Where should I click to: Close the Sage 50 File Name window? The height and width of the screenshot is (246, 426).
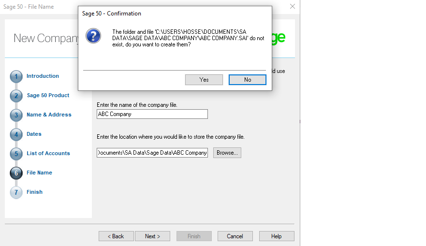[293, 6]
